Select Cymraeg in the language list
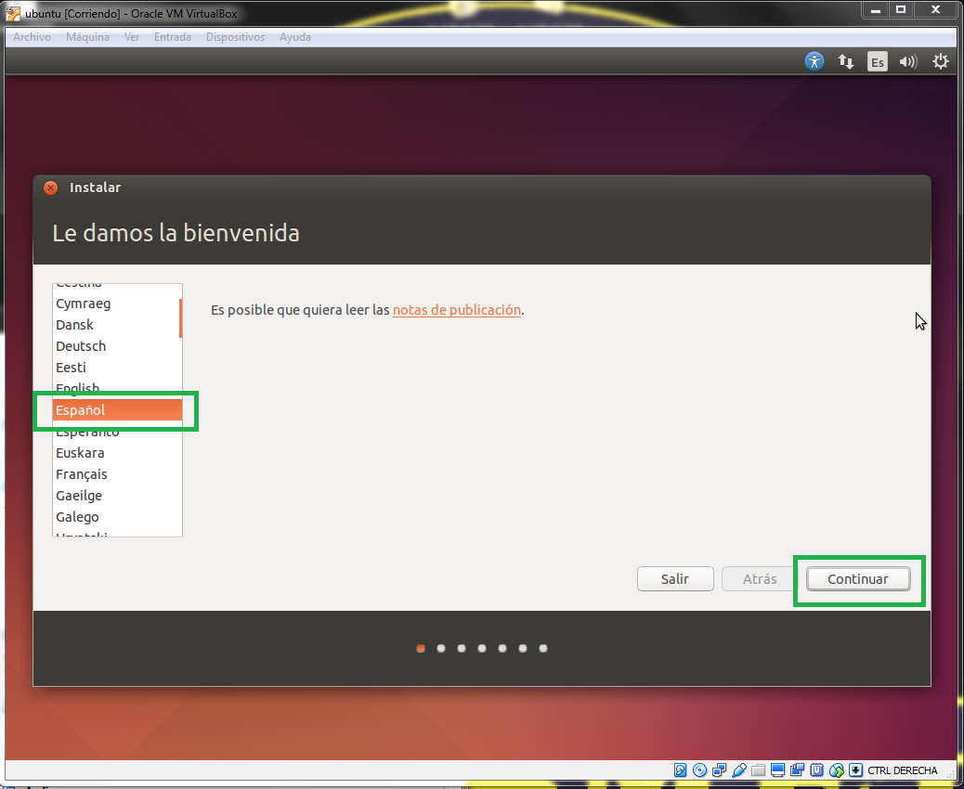Image resolution: width=964 pixels, height=789 pixels. point(115,304)
